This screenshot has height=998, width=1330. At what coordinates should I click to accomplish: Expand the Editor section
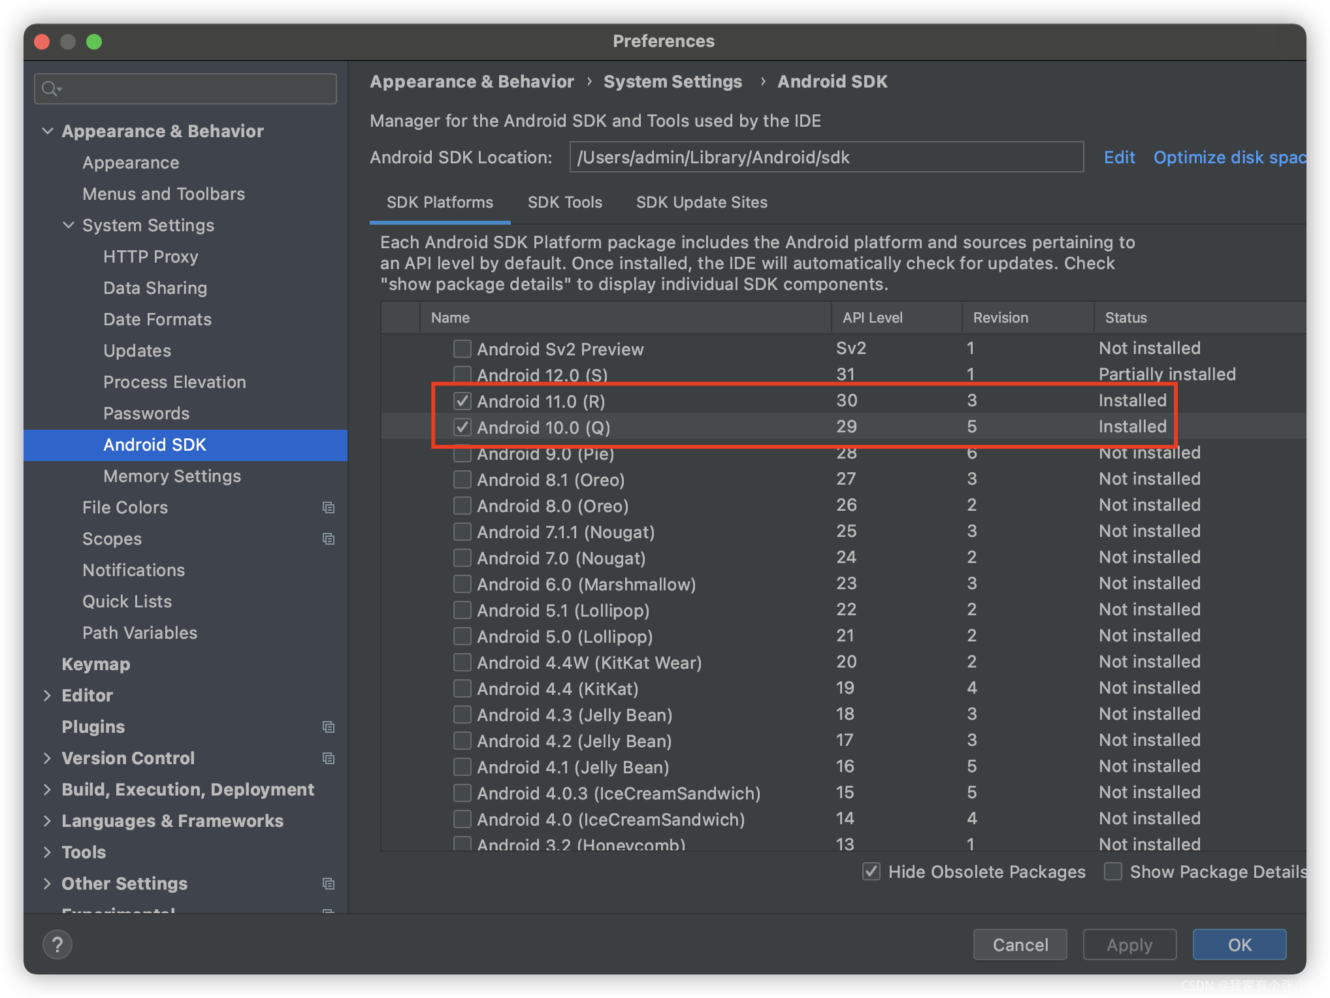click(x=48, y=695)
